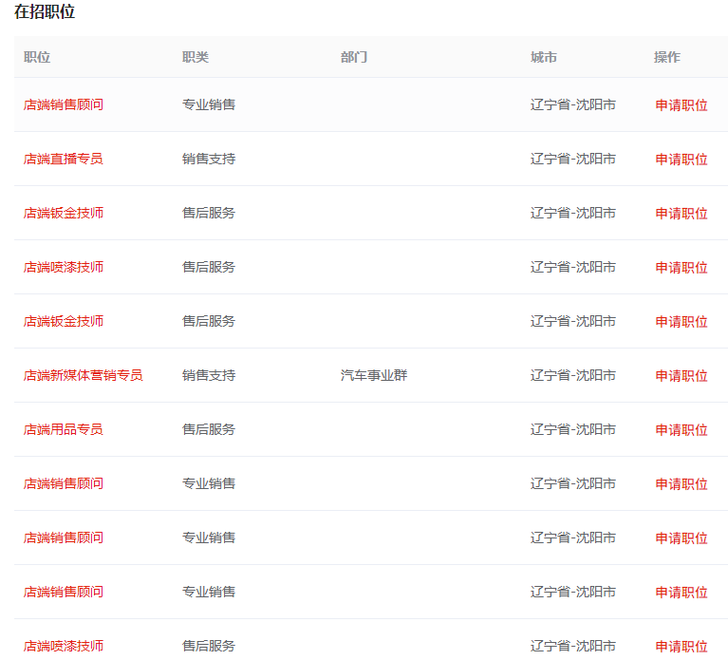Click the 职类 column header
The height and width of the screenshot is (660, 728).
pyautogui.click(x=196, y=57)
